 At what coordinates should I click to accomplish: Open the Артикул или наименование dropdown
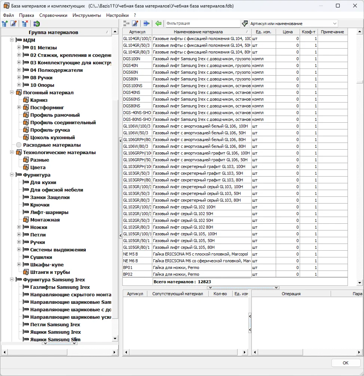click(334, 24)
